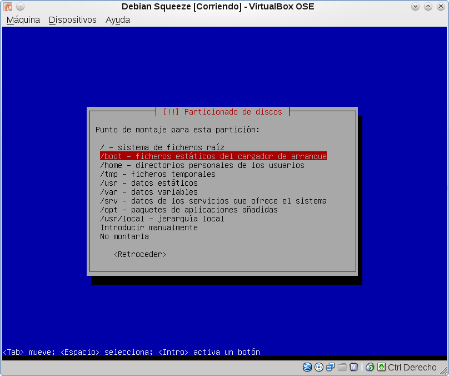Click the optical CD/DVD drive status icon
This screenshot has height=376, width=449.
(x=319, y=367)
